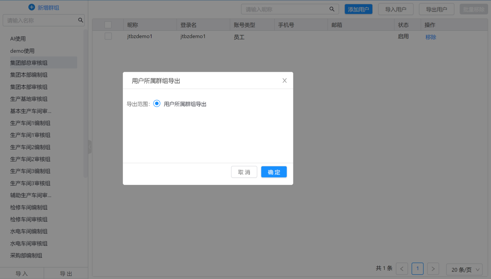Open the 生产车间1审核组 group
Viewport: 491px width, 279px height.
(x=30, y=135)
